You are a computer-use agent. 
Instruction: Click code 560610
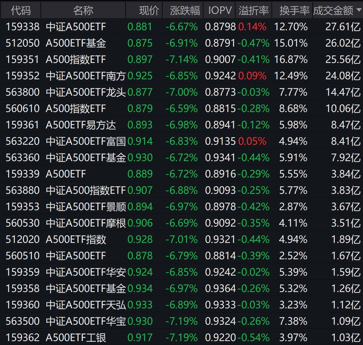point(22,108)
